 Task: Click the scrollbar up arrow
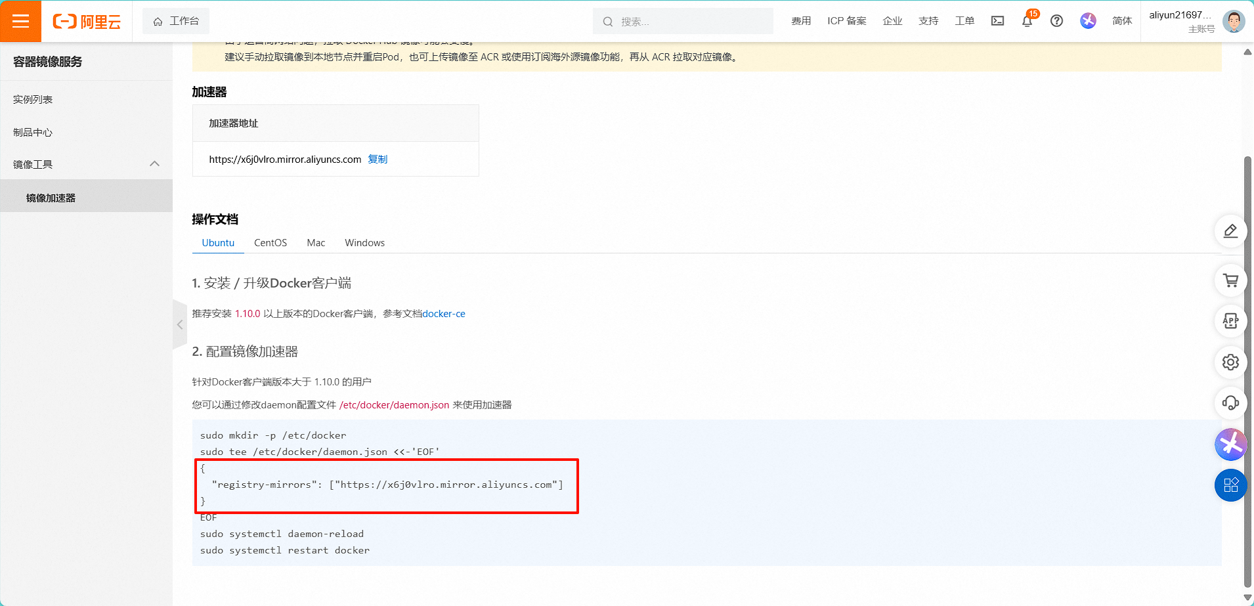[1247, 52]
